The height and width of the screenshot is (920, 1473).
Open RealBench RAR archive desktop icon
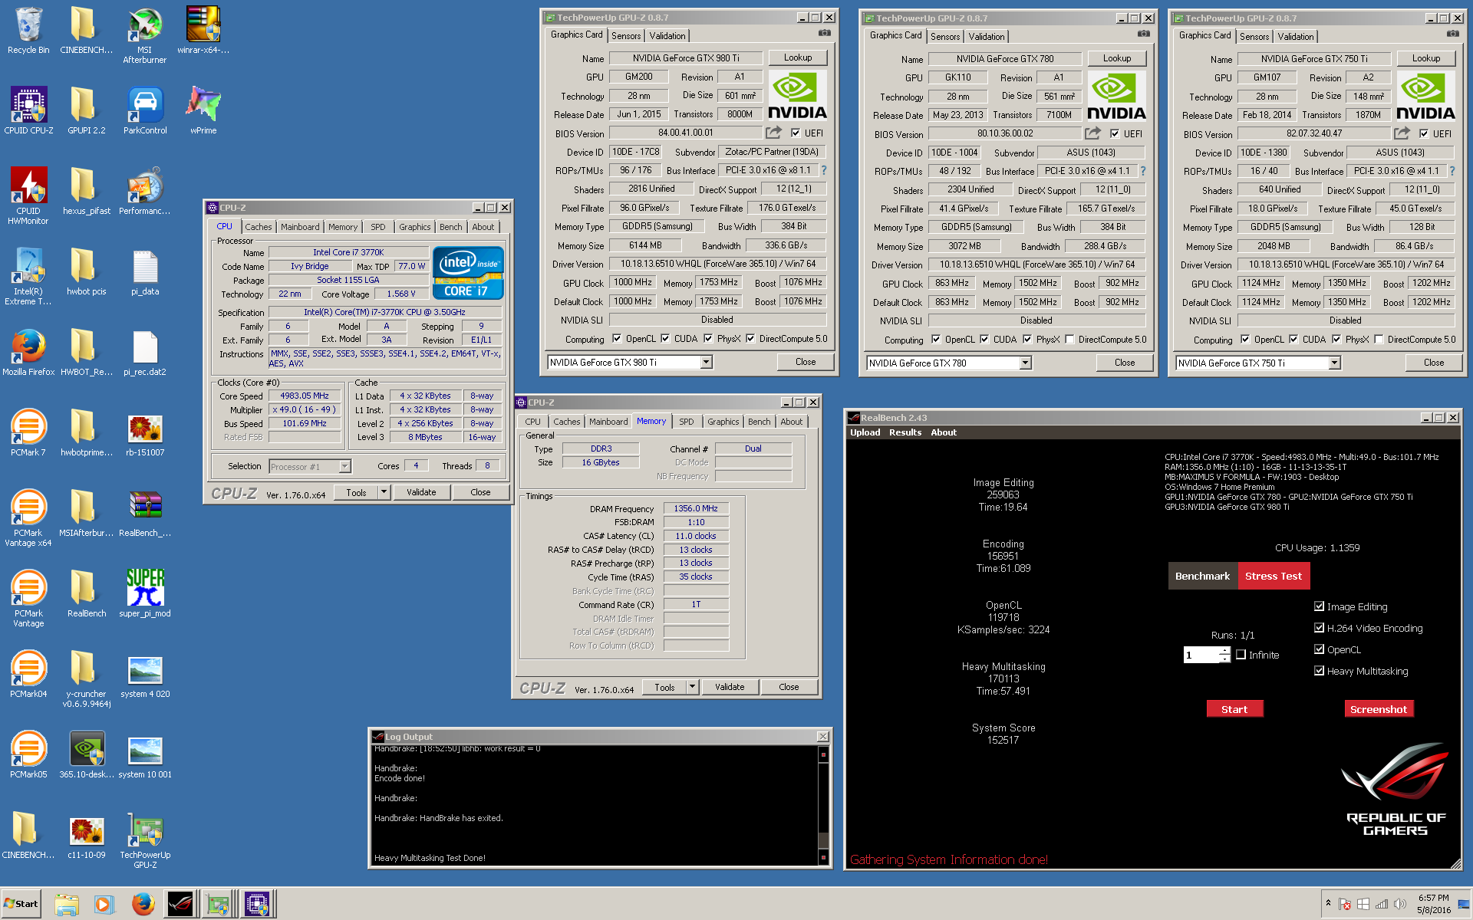(145, 514)
